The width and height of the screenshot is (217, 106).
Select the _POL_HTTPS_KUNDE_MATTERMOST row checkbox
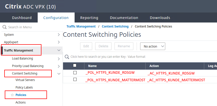tap(75, 79)
